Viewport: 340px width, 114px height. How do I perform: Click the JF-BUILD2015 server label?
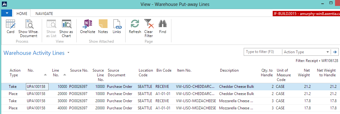tap(306, 14)
